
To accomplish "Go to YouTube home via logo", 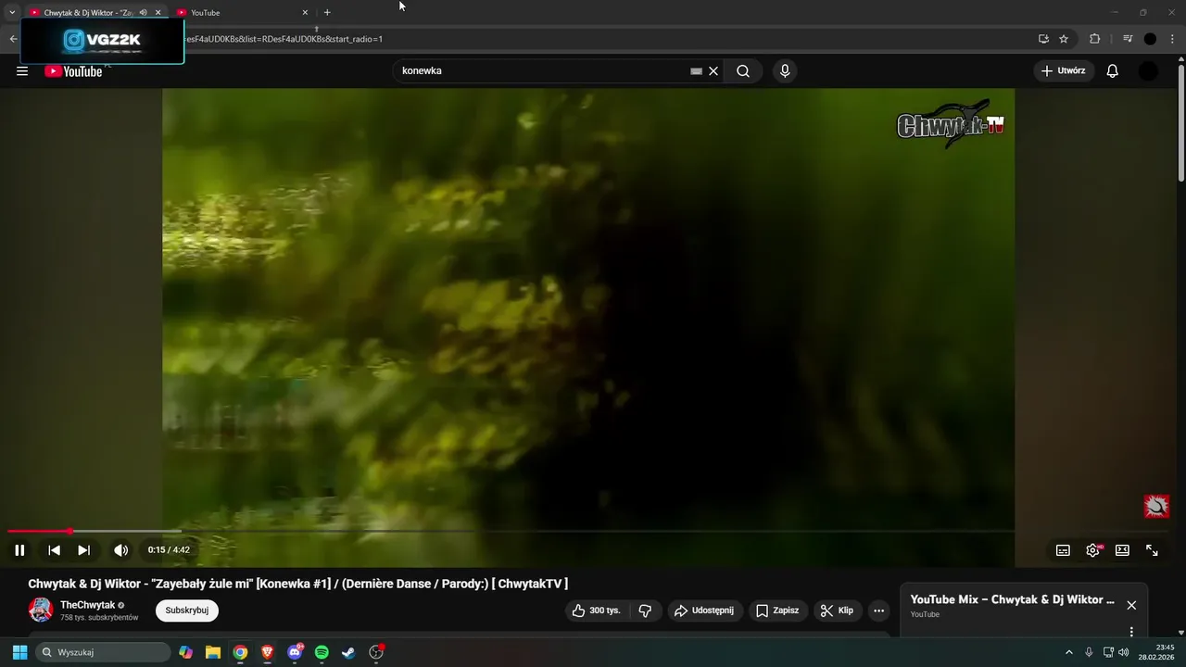I will (x=73, y=71).
